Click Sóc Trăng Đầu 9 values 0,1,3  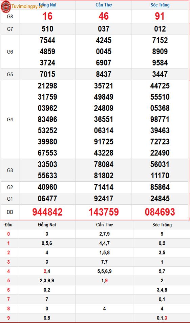click(x=162, y=318)
